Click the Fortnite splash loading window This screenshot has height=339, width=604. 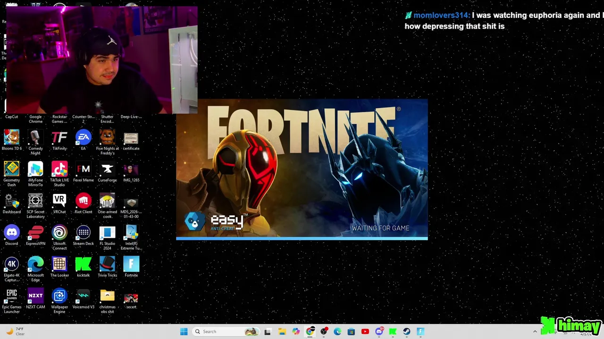(302, 169)
